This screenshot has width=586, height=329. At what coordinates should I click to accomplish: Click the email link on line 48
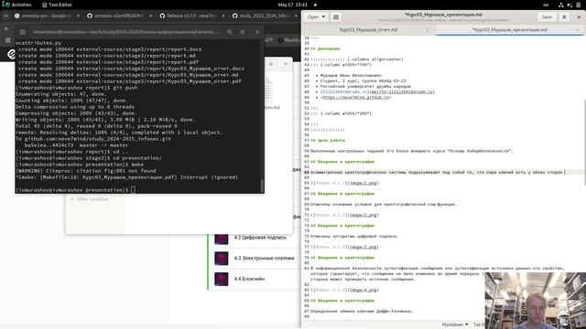pyautogui.click(x=402, y=91)
